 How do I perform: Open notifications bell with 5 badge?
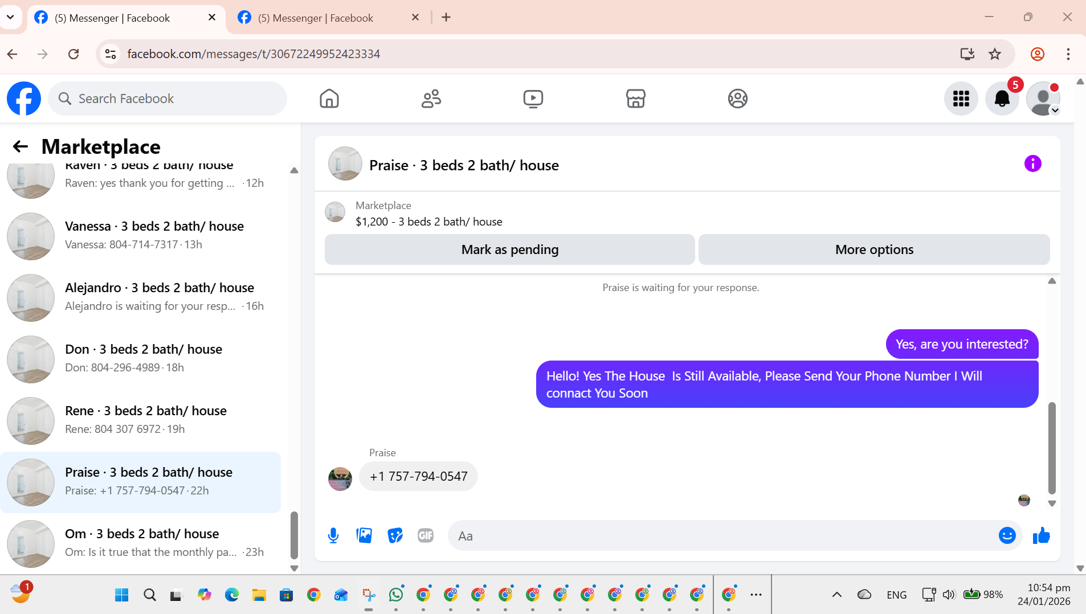coord(1002,99)
